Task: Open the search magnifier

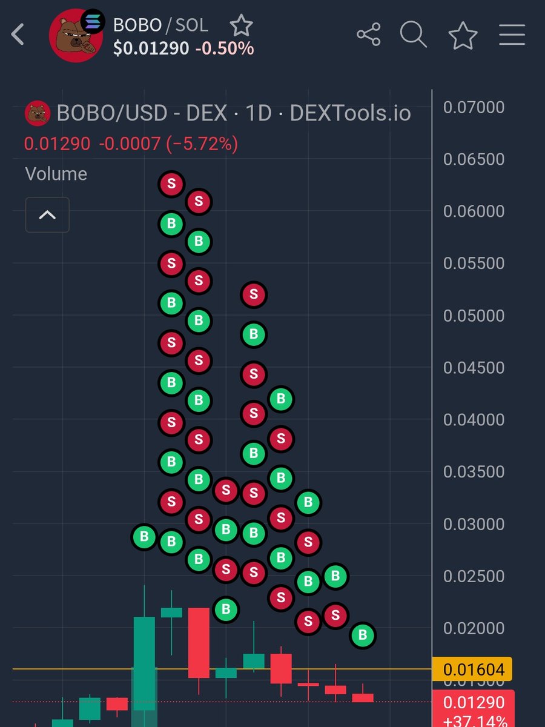Action: tap(414, 35)
